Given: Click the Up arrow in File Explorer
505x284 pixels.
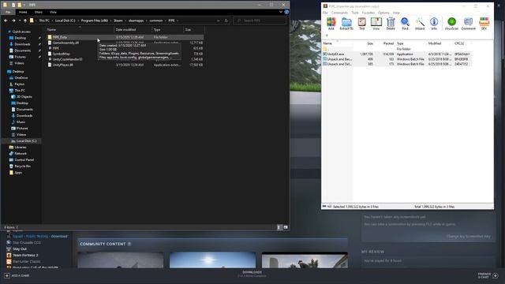Looking at the screenshot, I should (25, 21).
